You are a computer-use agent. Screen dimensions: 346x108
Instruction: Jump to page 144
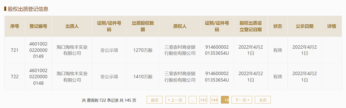(x=214, y=100)
